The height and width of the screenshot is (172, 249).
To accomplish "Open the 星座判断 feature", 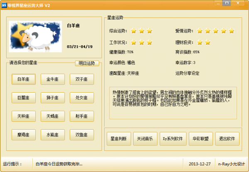I will pos(119,138).
